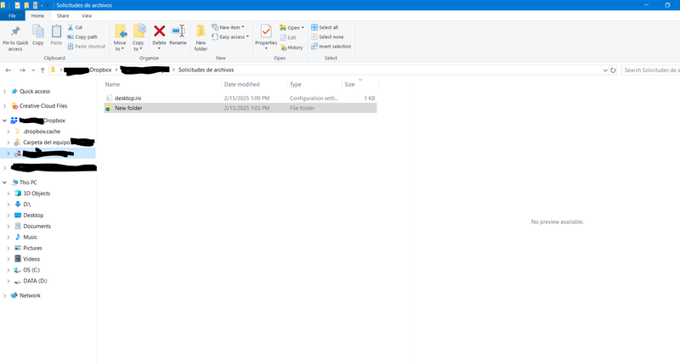Open the Properties icon in ribbon
680x364 pixels.
[266, 31]
